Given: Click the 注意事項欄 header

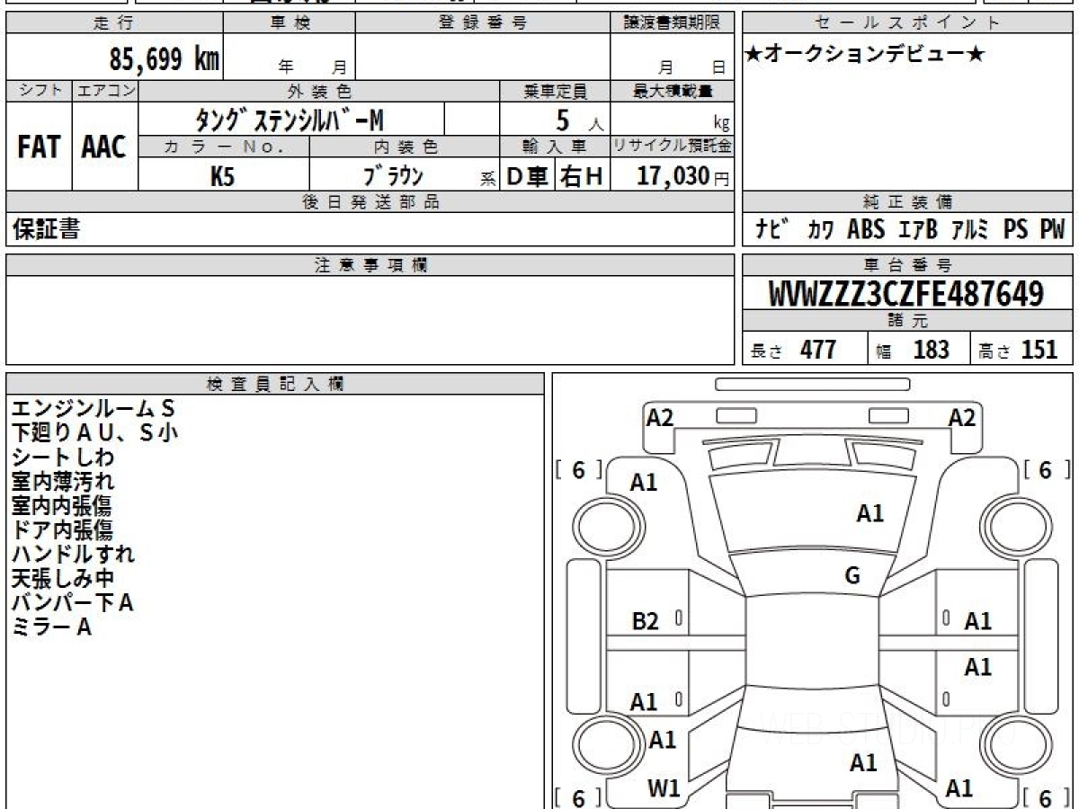Looking at the screenshot, I should point(370,264).
